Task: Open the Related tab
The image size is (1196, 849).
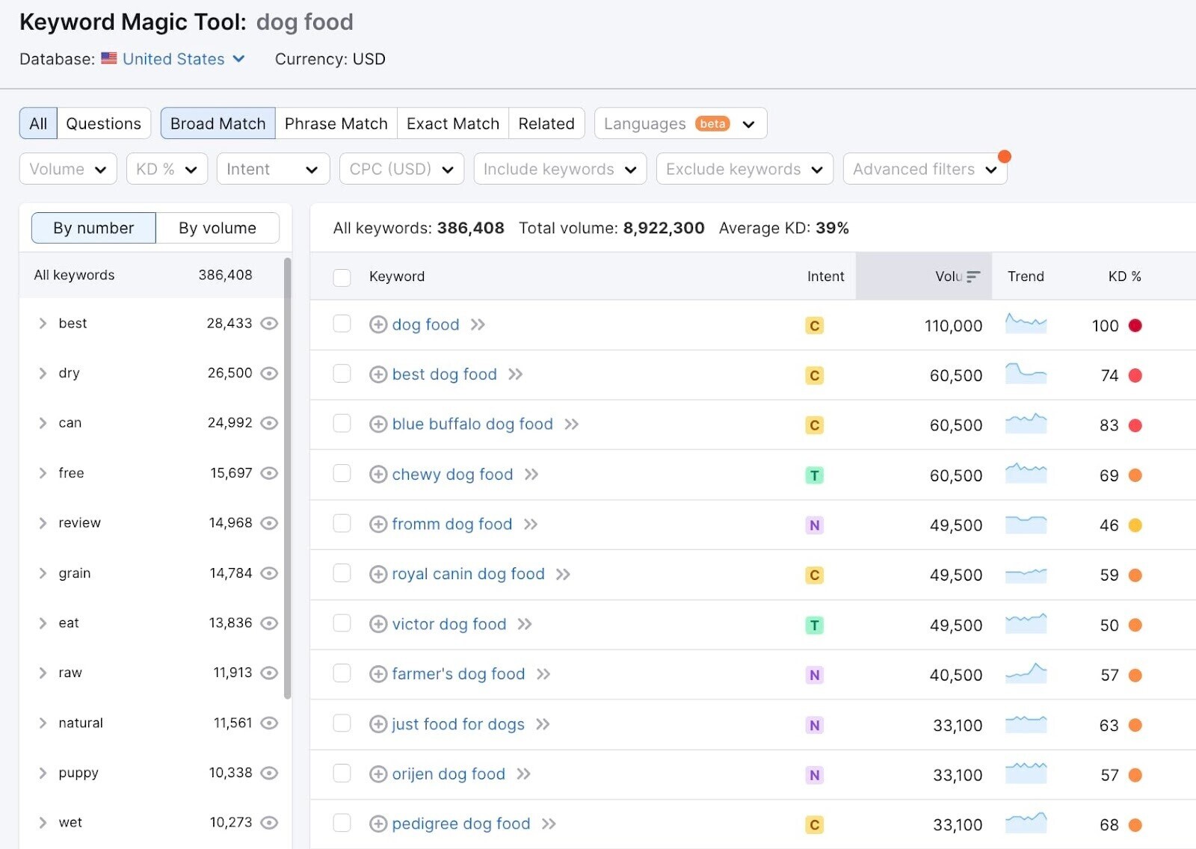Action: 546,123
